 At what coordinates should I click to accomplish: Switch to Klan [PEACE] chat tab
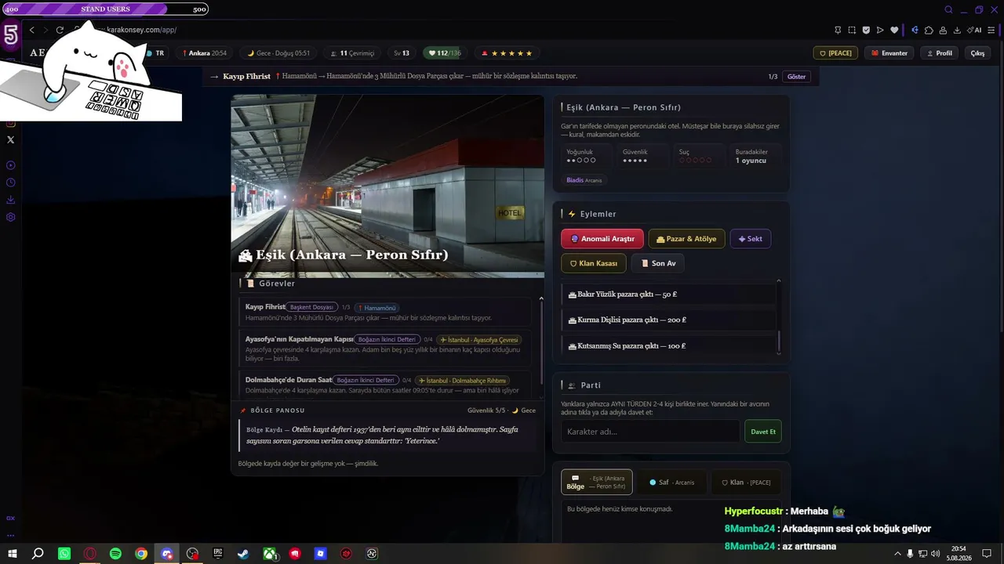pos(746,483)
